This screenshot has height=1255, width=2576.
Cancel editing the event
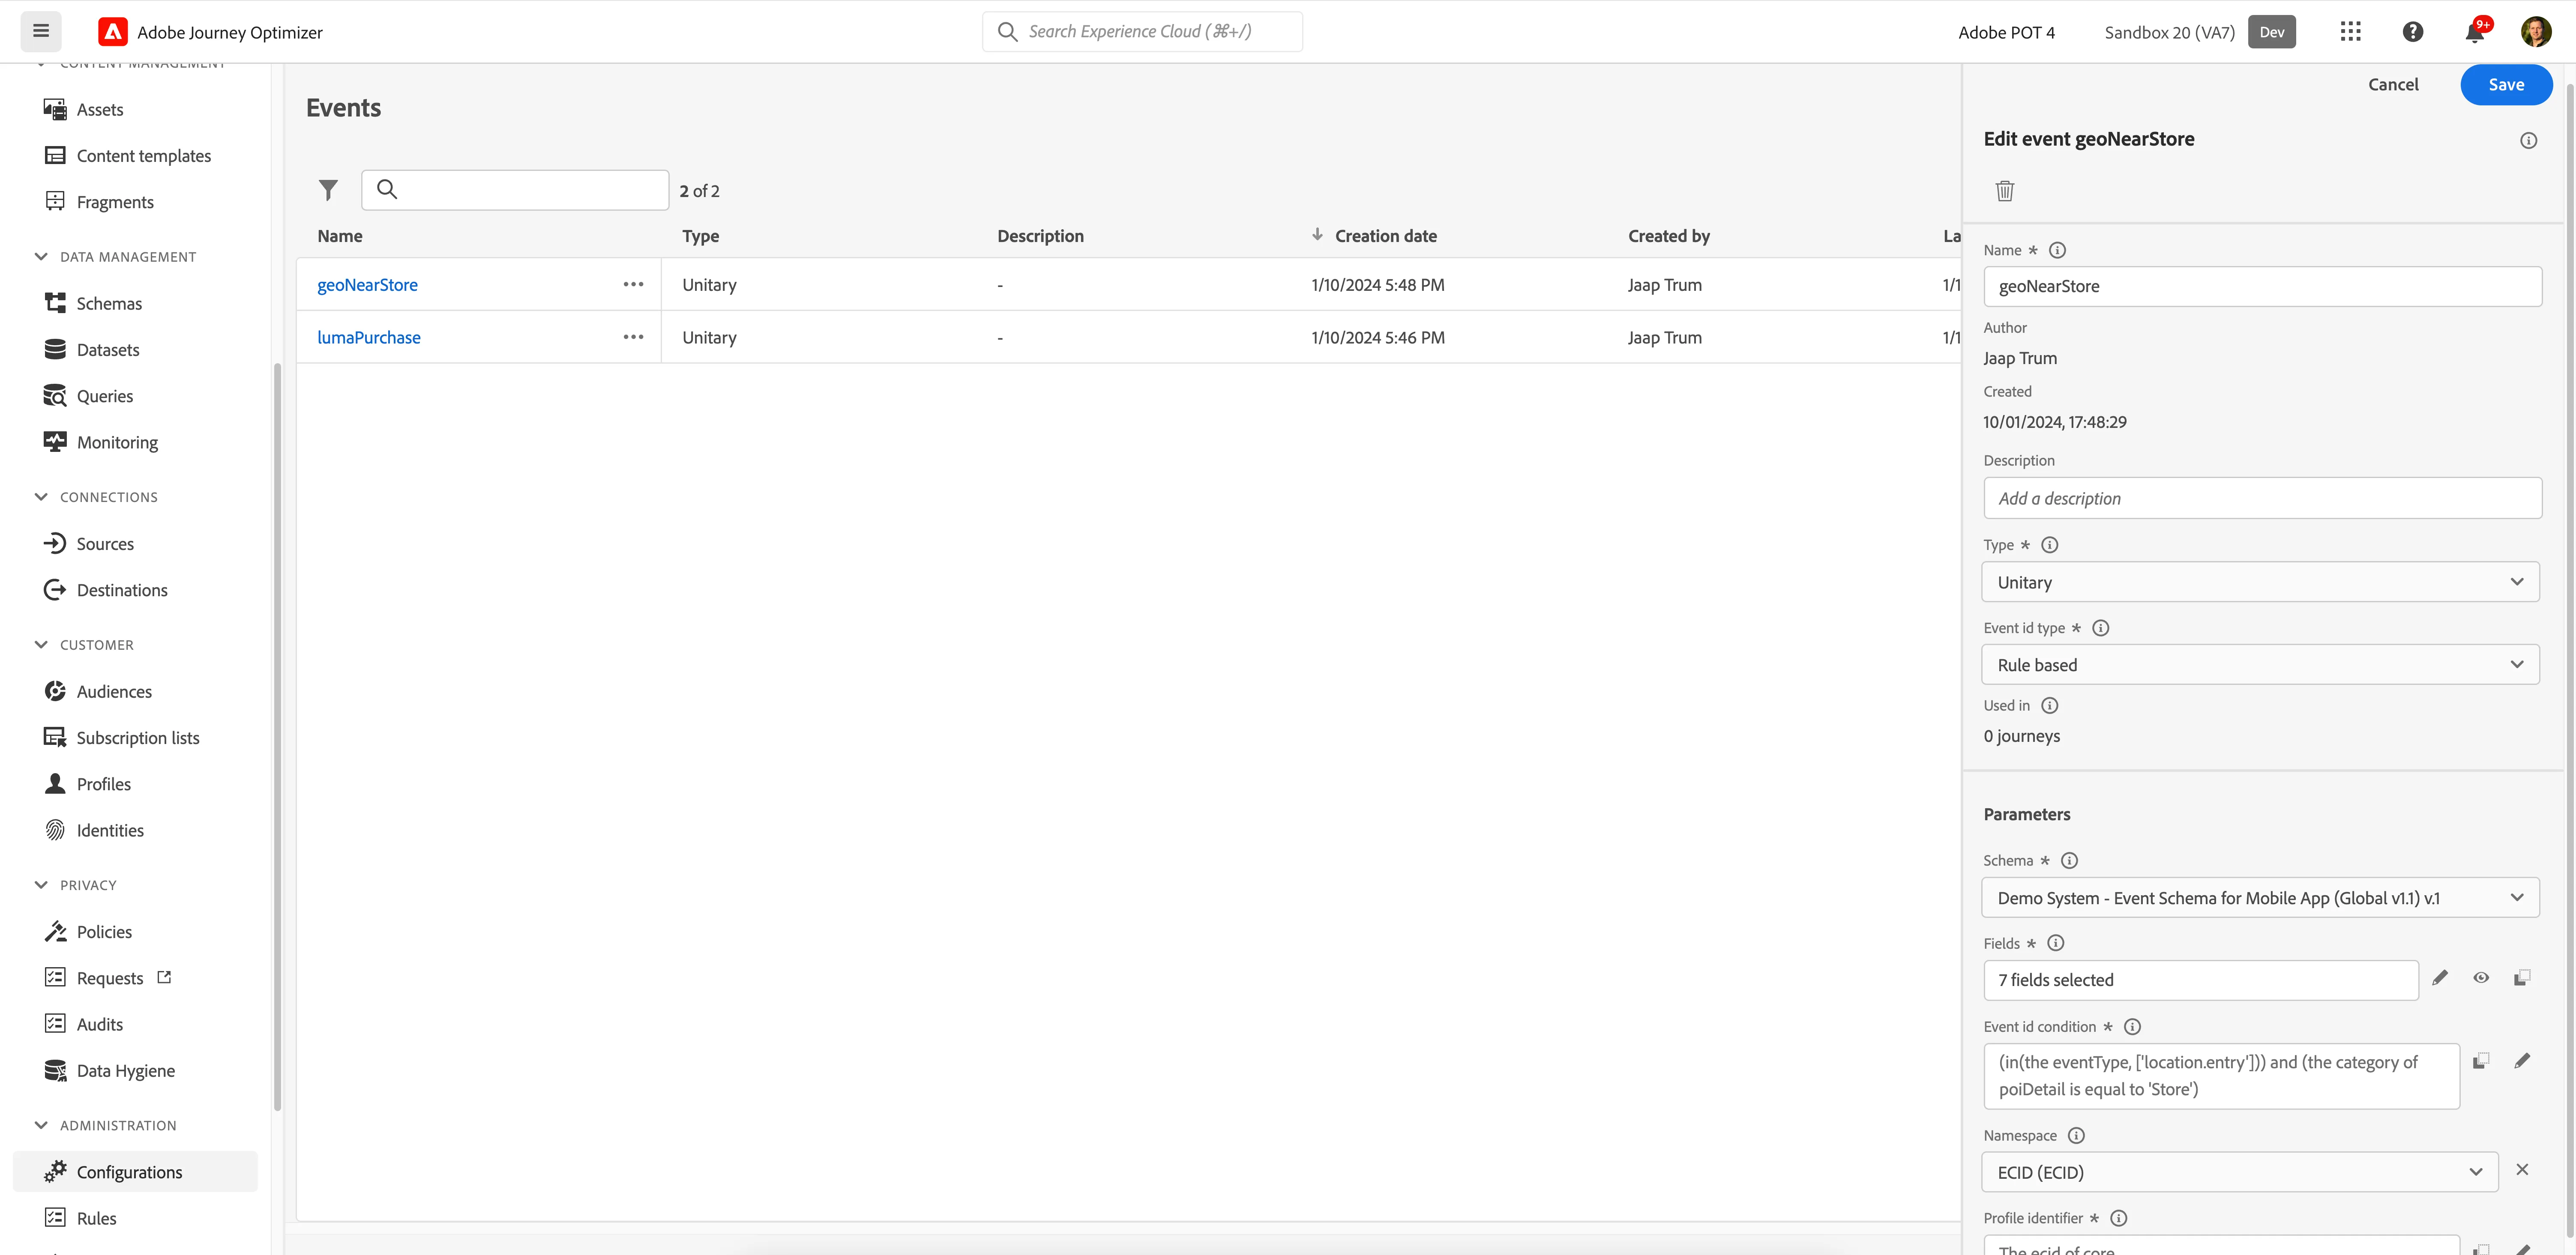coord(2393,85)
